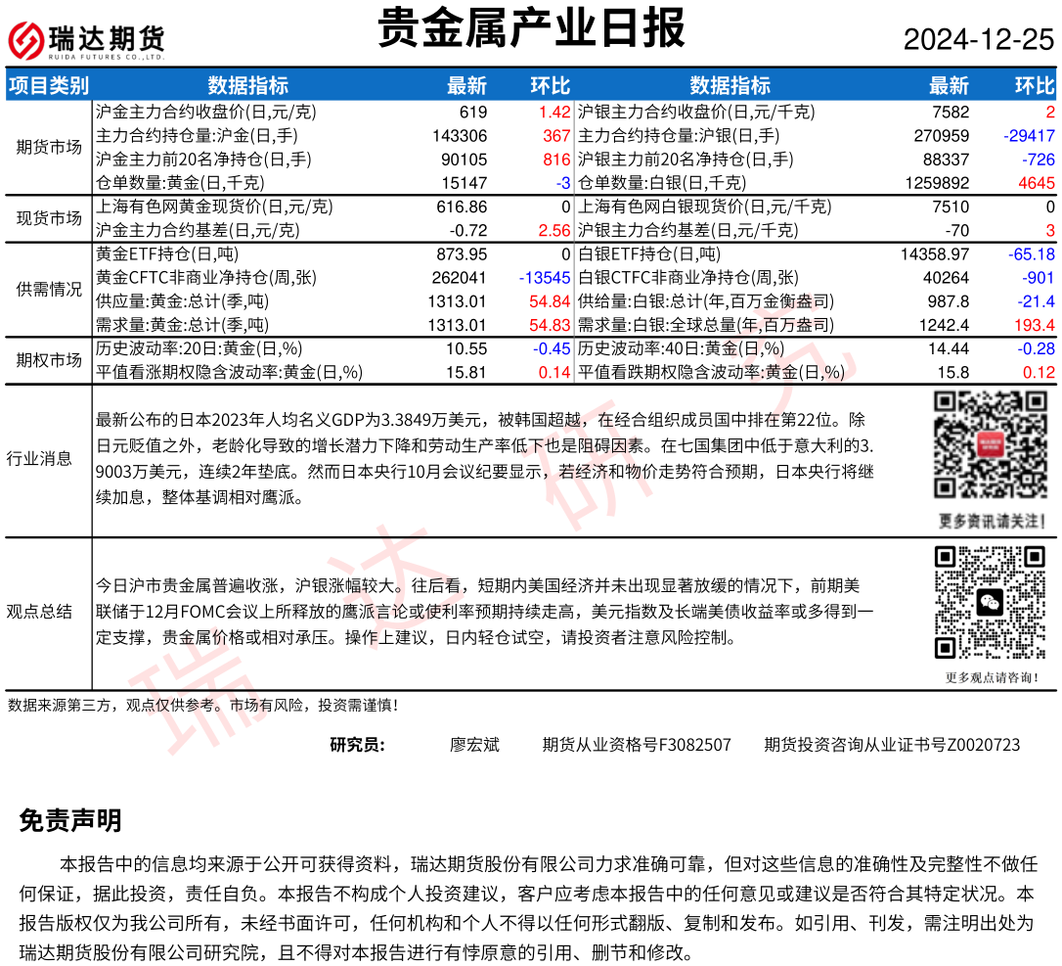1062x966 pixels.
Task: Select 黄金ETF持仓(日,吨) cell
Action: pyautogui.click(x=167, y=254)
